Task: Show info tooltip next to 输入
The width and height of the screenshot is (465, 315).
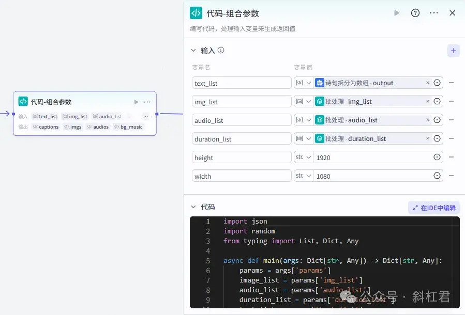Action: [x=221, y=50]
